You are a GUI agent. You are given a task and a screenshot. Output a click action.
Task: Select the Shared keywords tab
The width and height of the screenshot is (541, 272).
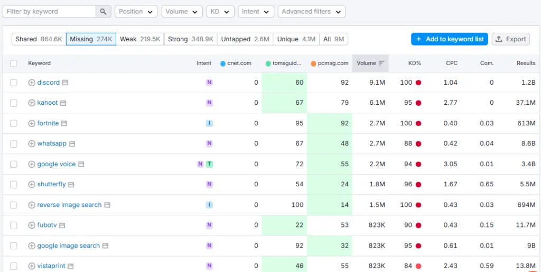[x=39, y=39]
